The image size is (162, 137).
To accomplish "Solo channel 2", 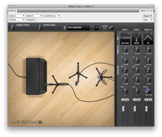I will [x=135, y=100].
